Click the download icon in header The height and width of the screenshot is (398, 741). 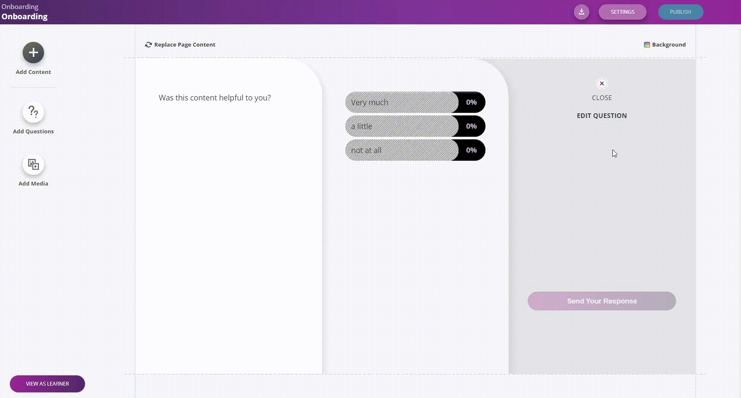pos(582,12)
